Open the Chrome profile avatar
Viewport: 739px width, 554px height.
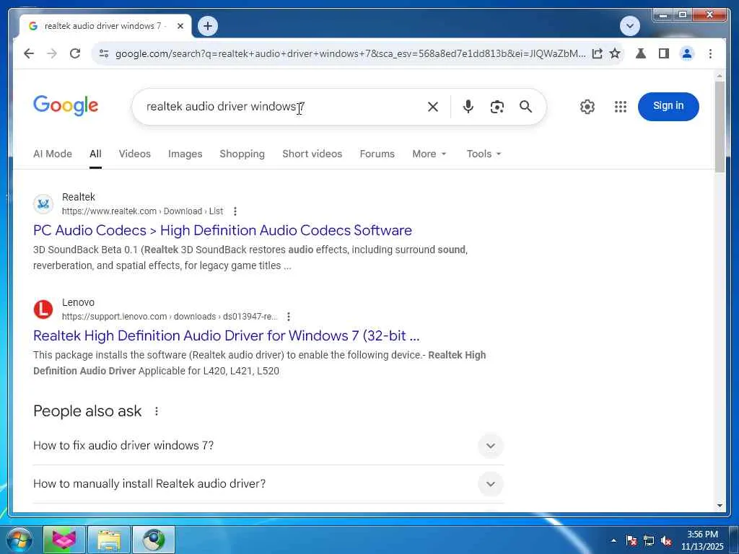tap(687, 53)
